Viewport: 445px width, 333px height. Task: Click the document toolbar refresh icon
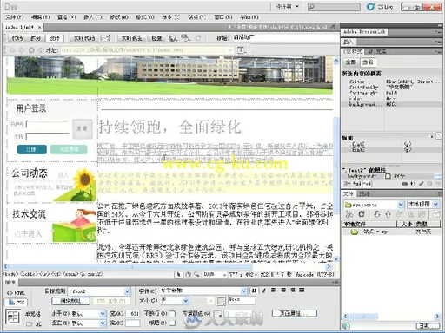pyautogui.click(x=198, y=38)
